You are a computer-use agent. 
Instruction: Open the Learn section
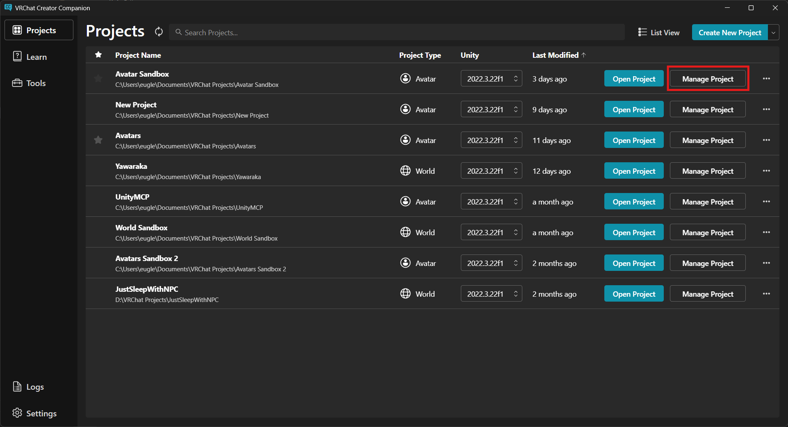(39, 57)
